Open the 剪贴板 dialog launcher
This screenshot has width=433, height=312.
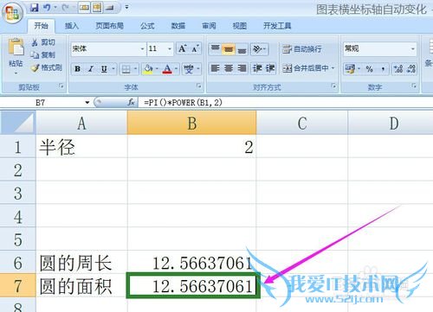(x=61, y=86)
